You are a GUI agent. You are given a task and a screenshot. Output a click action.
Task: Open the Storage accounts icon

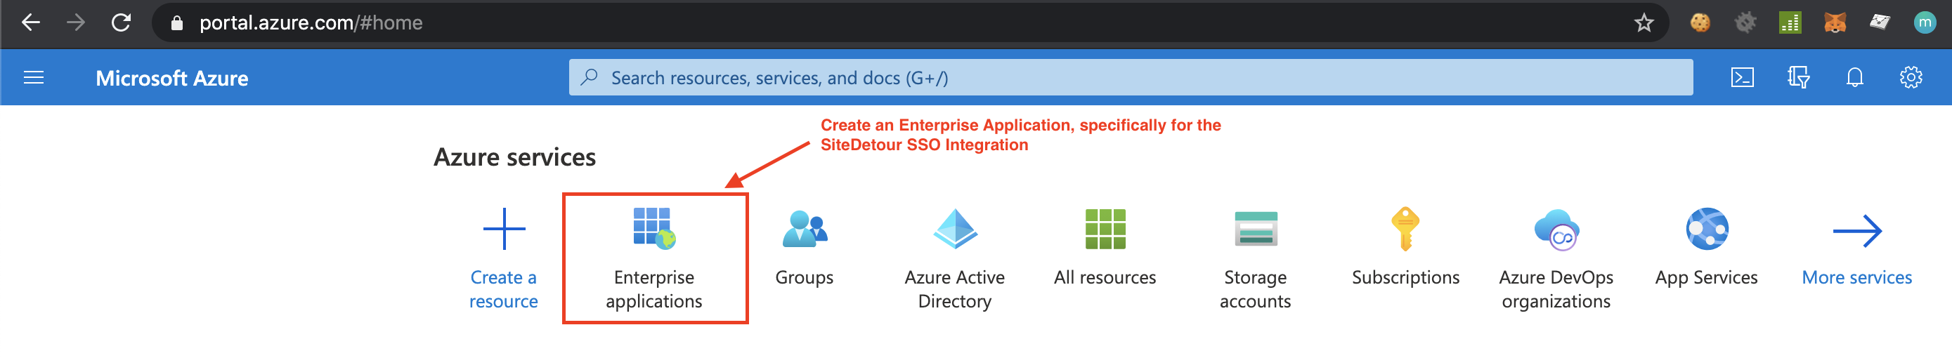[1256, 229]
